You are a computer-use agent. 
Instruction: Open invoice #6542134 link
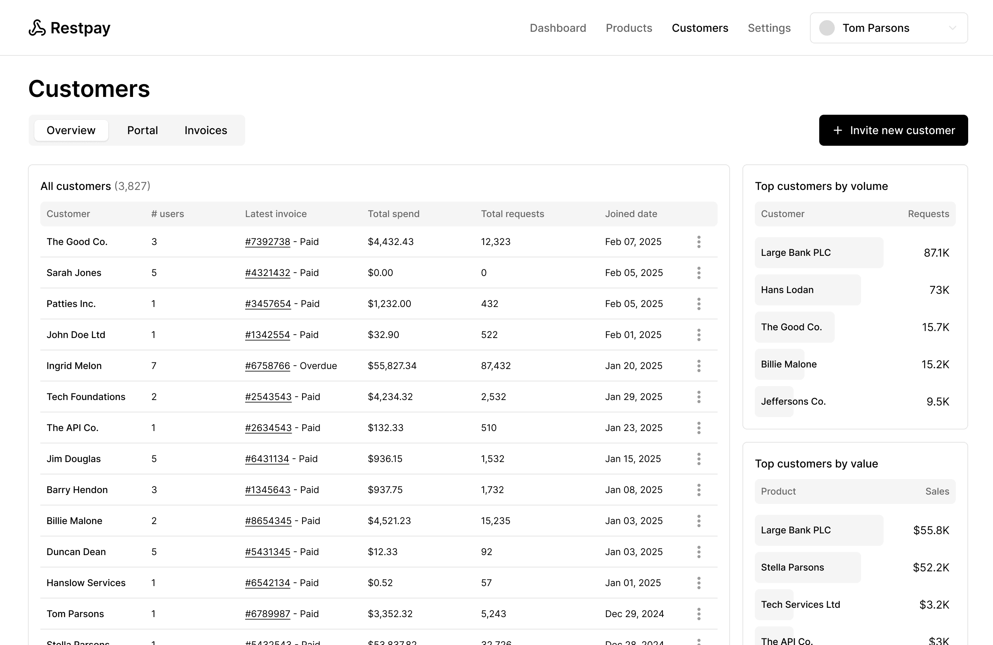point(267,583)
